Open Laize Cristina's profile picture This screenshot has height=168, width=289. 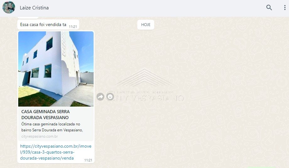click(x=9, y=7)
